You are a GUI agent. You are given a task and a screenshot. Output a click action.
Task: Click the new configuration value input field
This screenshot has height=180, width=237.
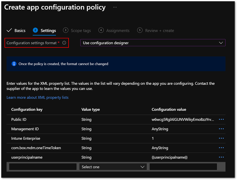(x=183, y=167)
